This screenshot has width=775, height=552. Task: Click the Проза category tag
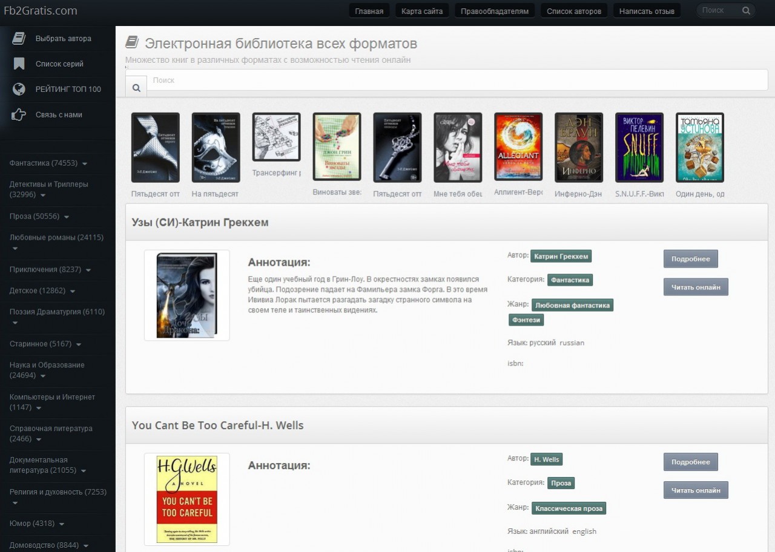point(561,483)
